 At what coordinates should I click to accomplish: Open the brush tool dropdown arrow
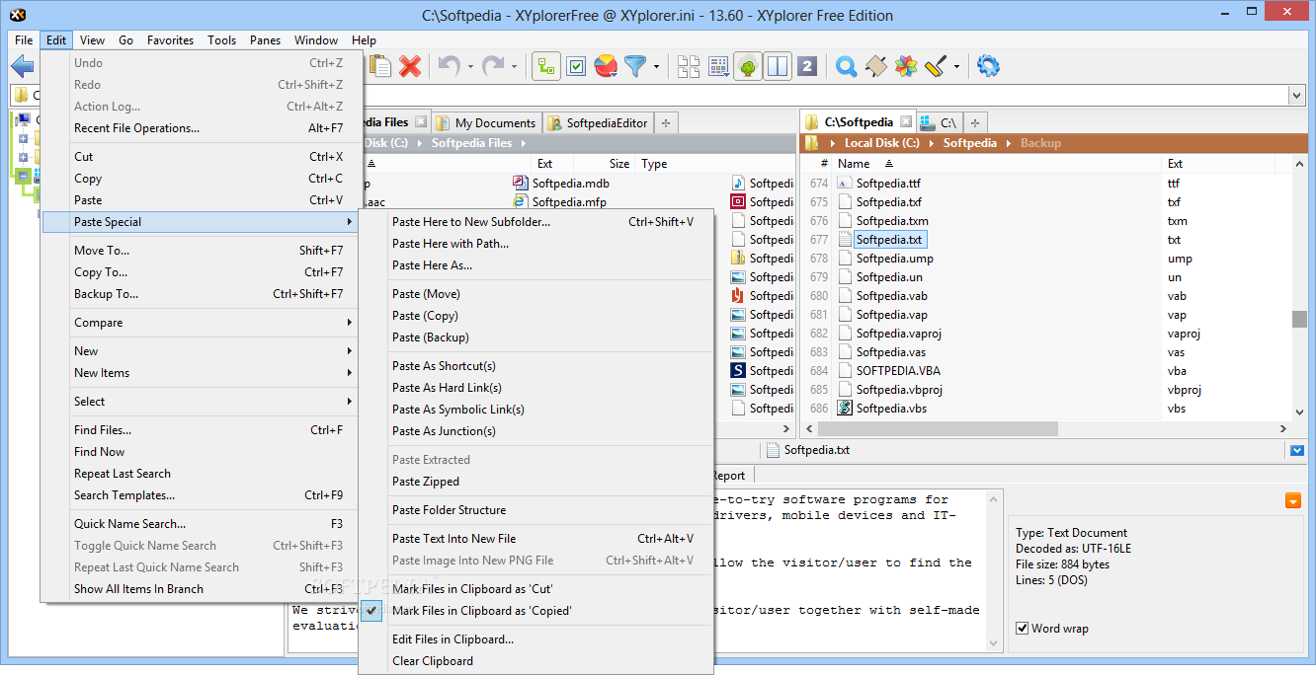957,67
